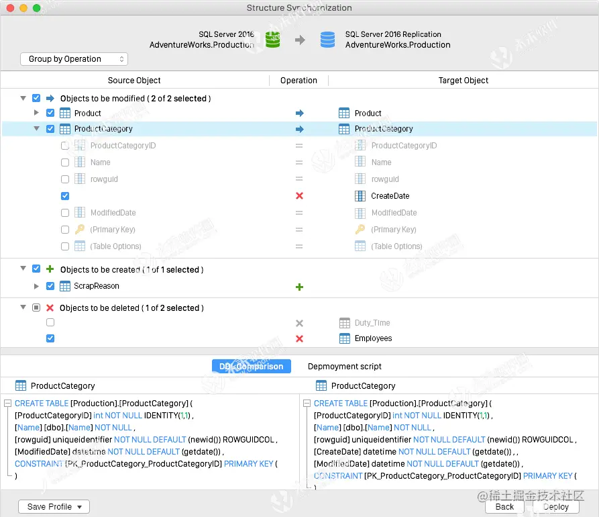Click the source ProductCategory table icon

[65, 129]
